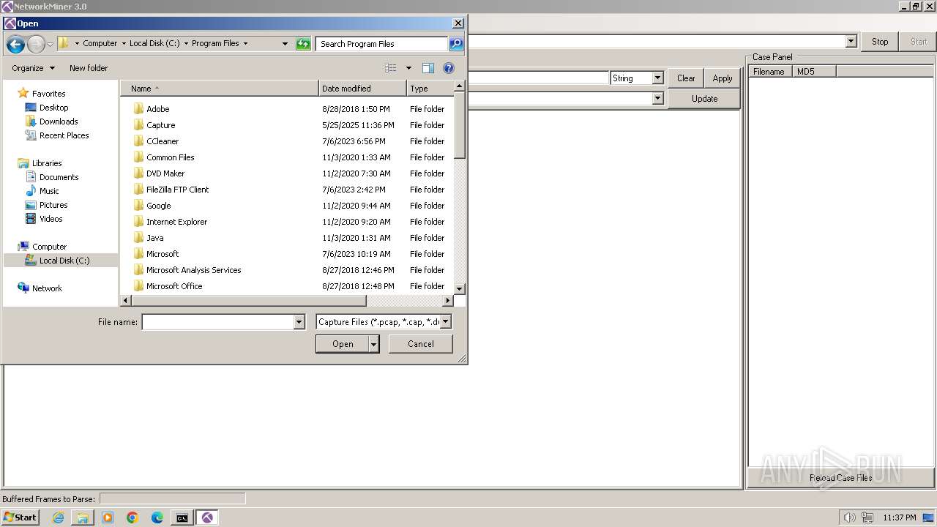937x527 pixels.
Task: Select the Adobe folder icon
Action: point(138,109)
